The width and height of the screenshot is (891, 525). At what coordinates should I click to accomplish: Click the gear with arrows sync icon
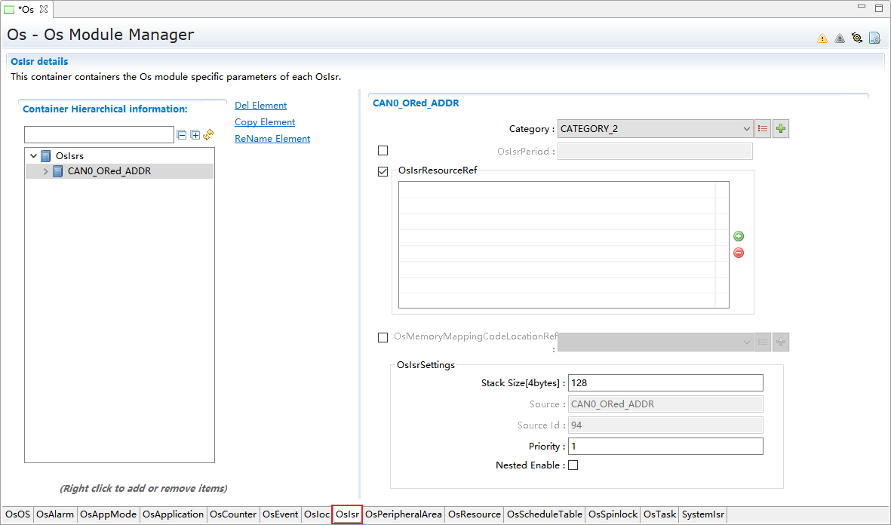point(857,38)
